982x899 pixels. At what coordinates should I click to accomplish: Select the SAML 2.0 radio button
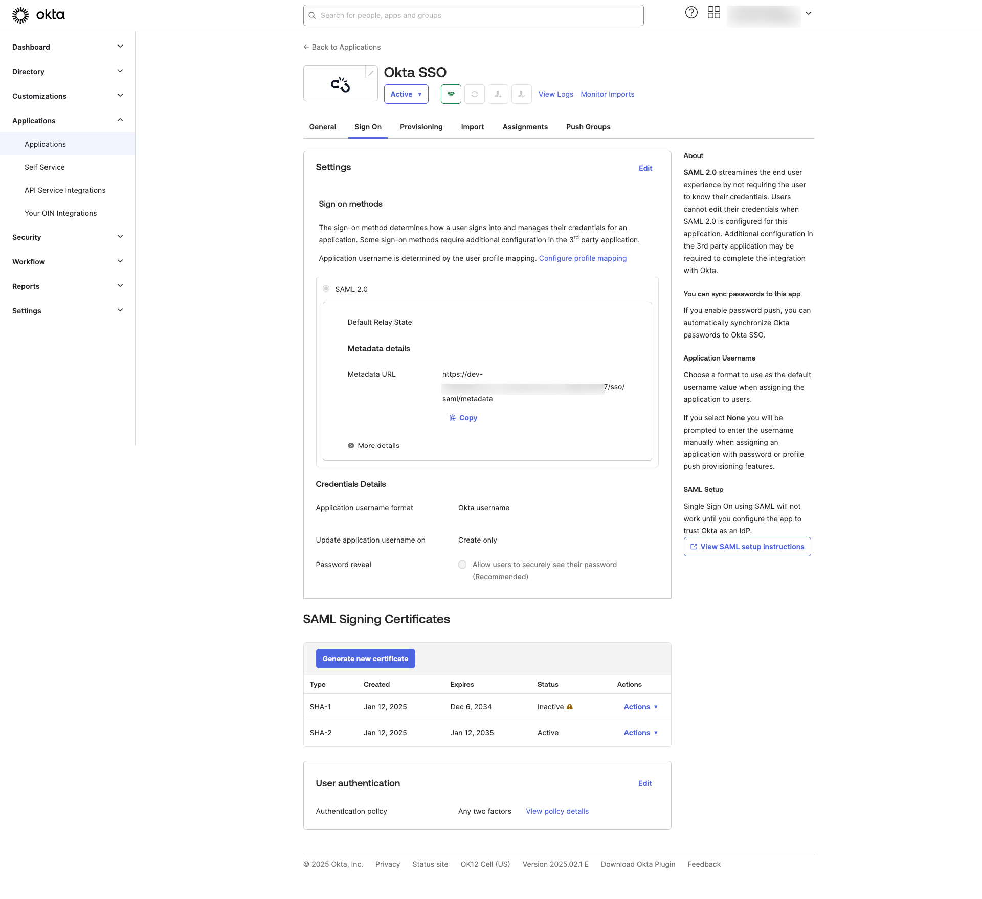pyautogui.click(x=326, y=289)
